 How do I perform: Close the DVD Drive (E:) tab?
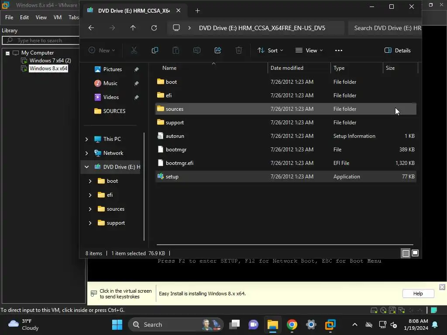pos(179,10)
